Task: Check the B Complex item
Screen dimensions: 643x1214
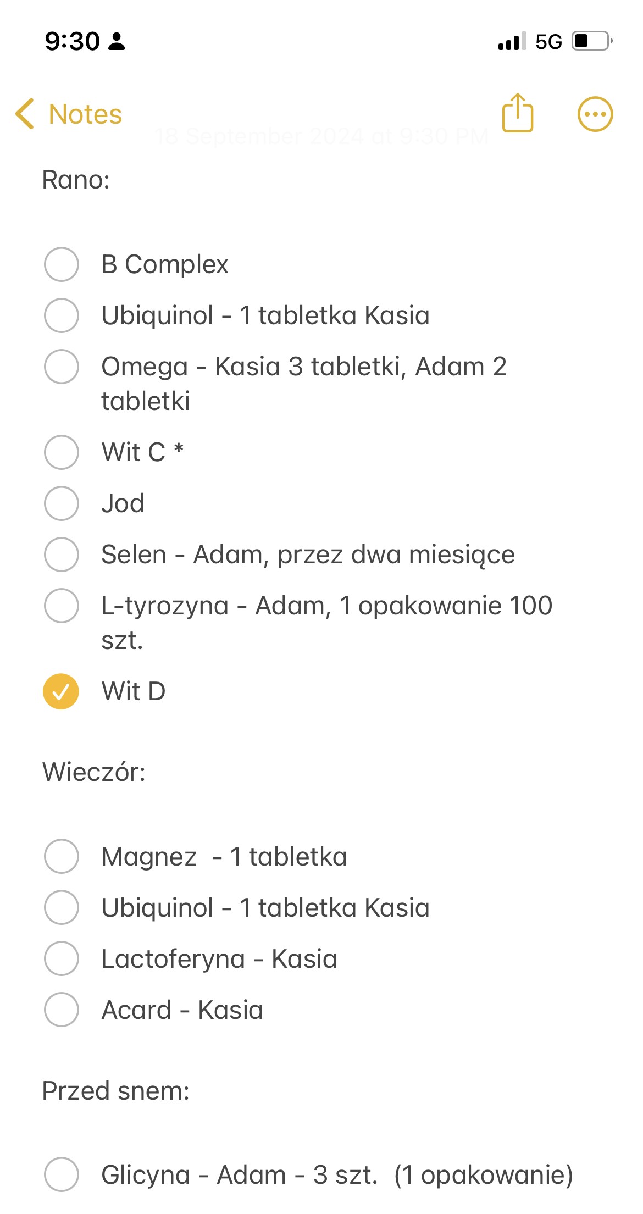Action: click(61, 264)
